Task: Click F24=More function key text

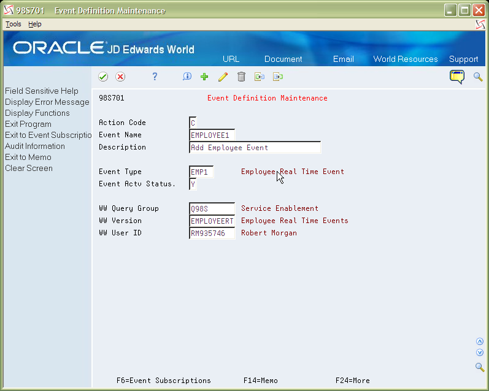Action: tap(353, 381)
